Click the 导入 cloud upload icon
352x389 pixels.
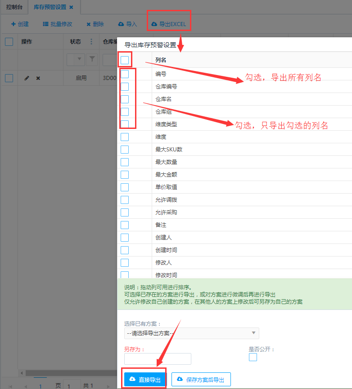pyautogui.click(x=121, y=24)
